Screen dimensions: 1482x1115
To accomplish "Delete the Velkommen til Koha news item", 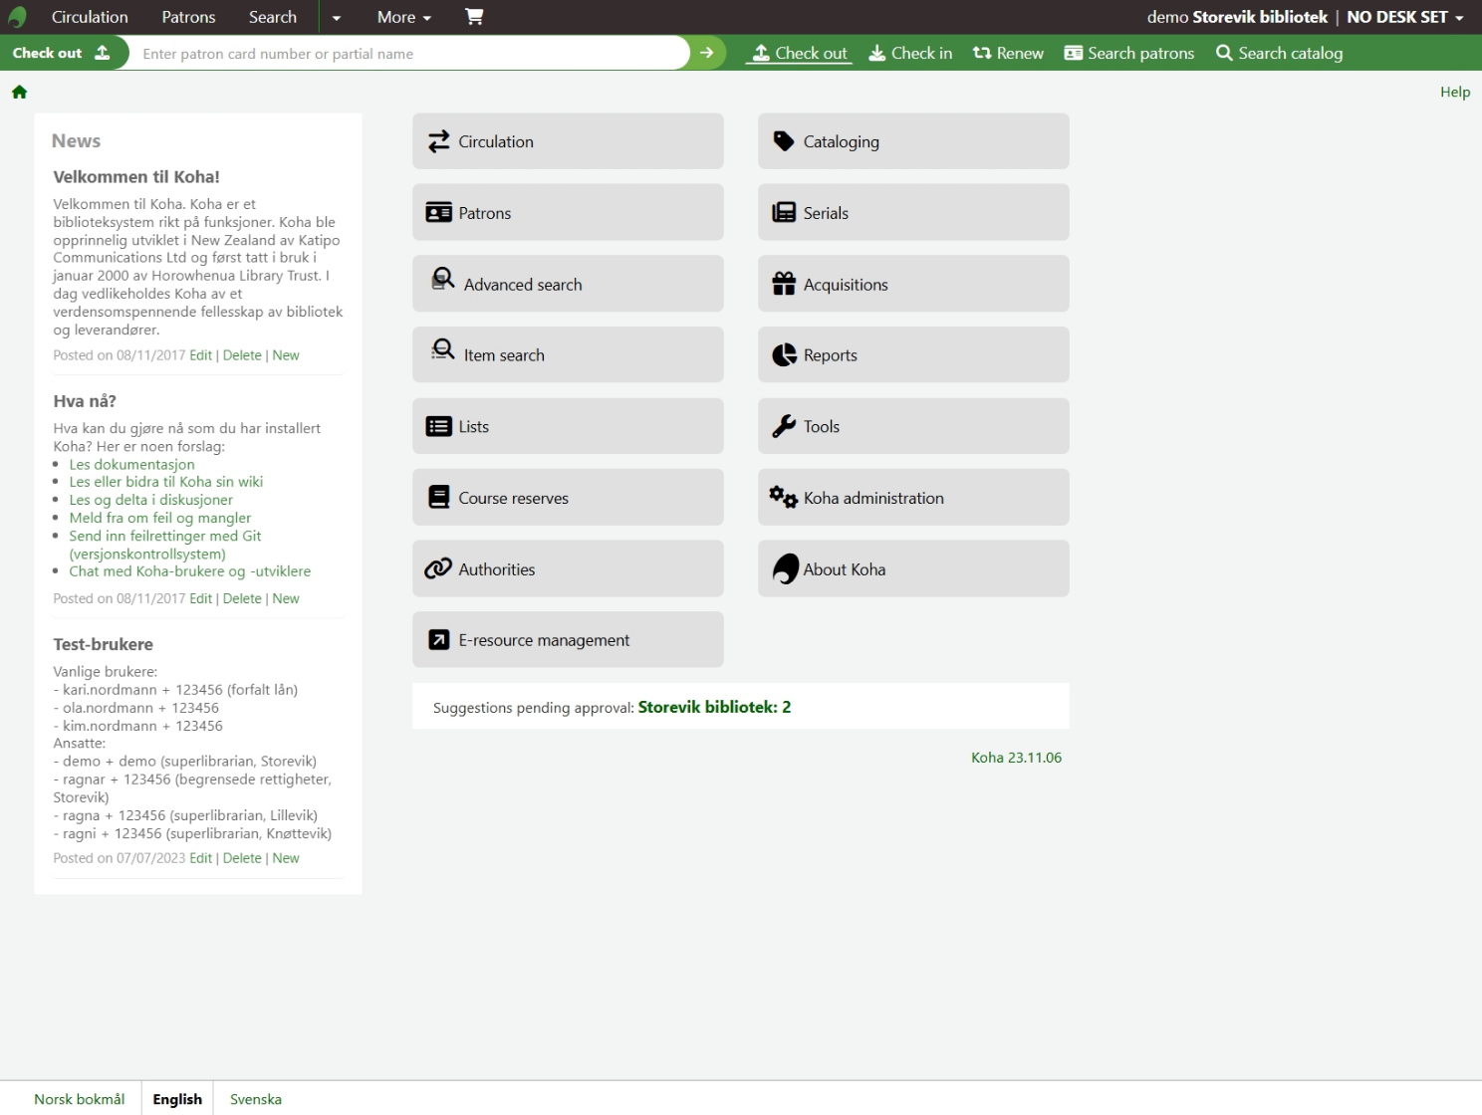I will [x=242, y=355].
